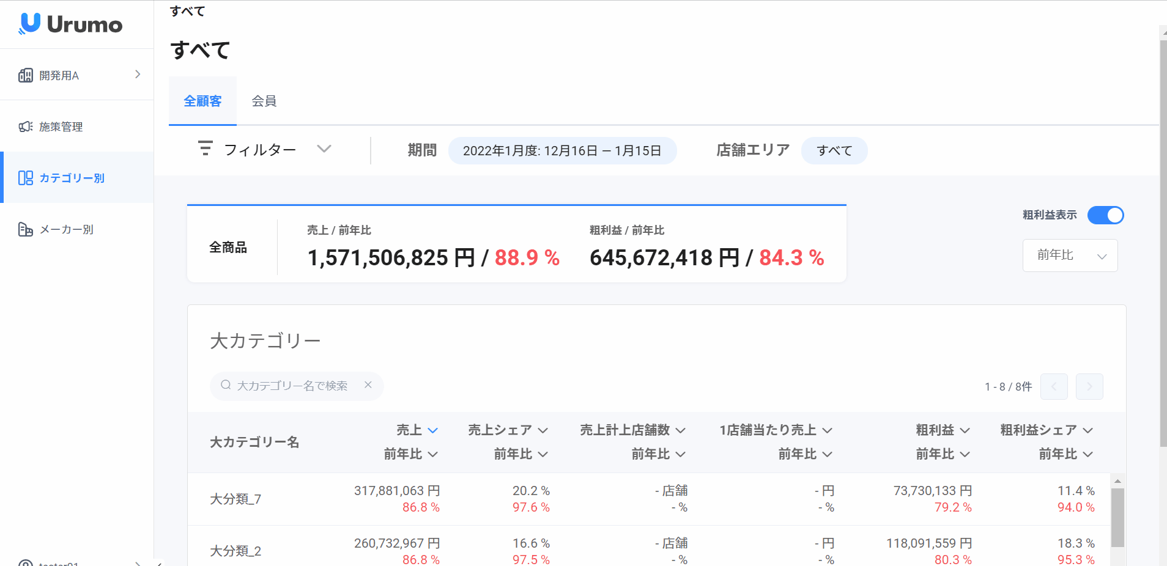Click the 施策管理 megaphone icon

click(26, 127)
